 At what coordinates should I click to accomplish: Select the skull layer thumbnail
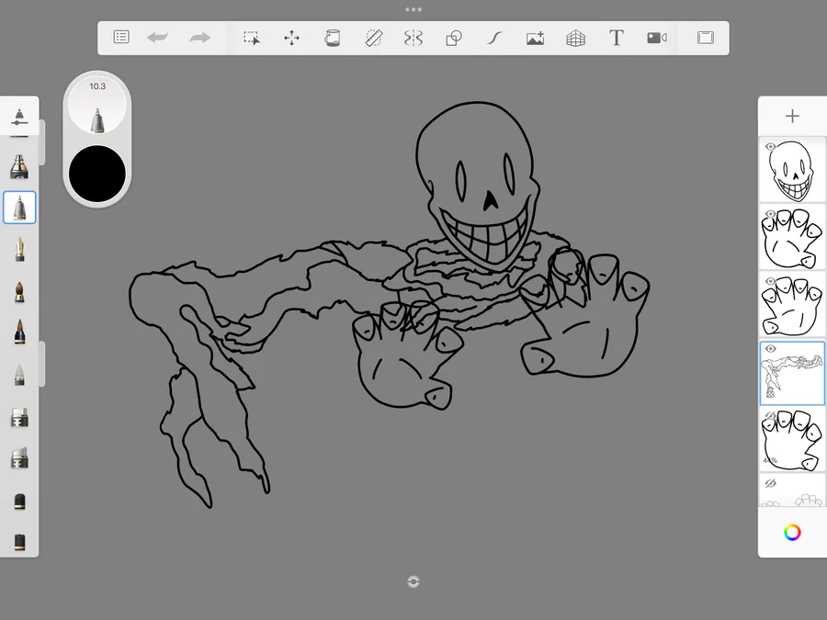pyautogui.click(x=792, y=170)
